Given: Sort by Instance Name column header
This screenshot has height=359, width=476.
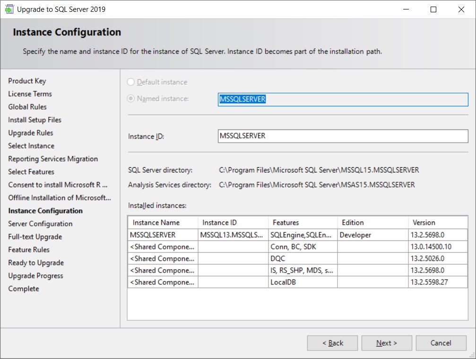Looking at the screenshot, I should click(163, 222).
